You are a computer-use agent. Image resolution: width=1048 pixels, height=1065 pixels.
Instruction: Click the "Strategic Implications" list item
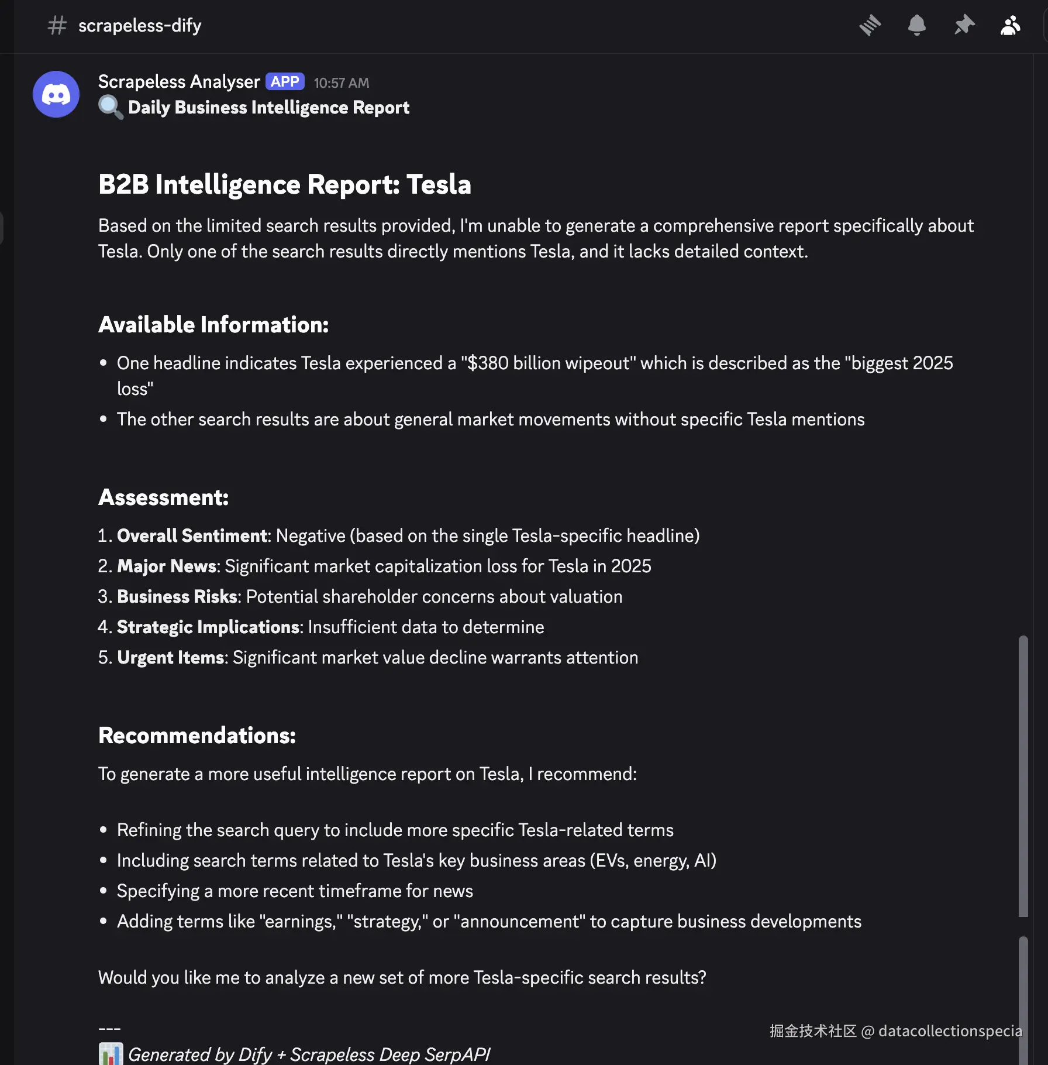click(x=321, y=627)
